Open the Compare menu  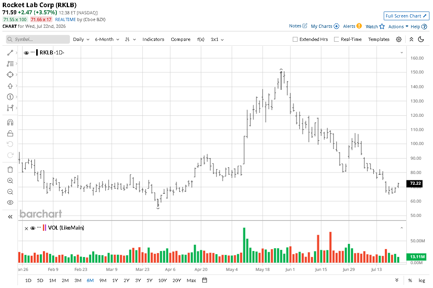tap(180, 39)
